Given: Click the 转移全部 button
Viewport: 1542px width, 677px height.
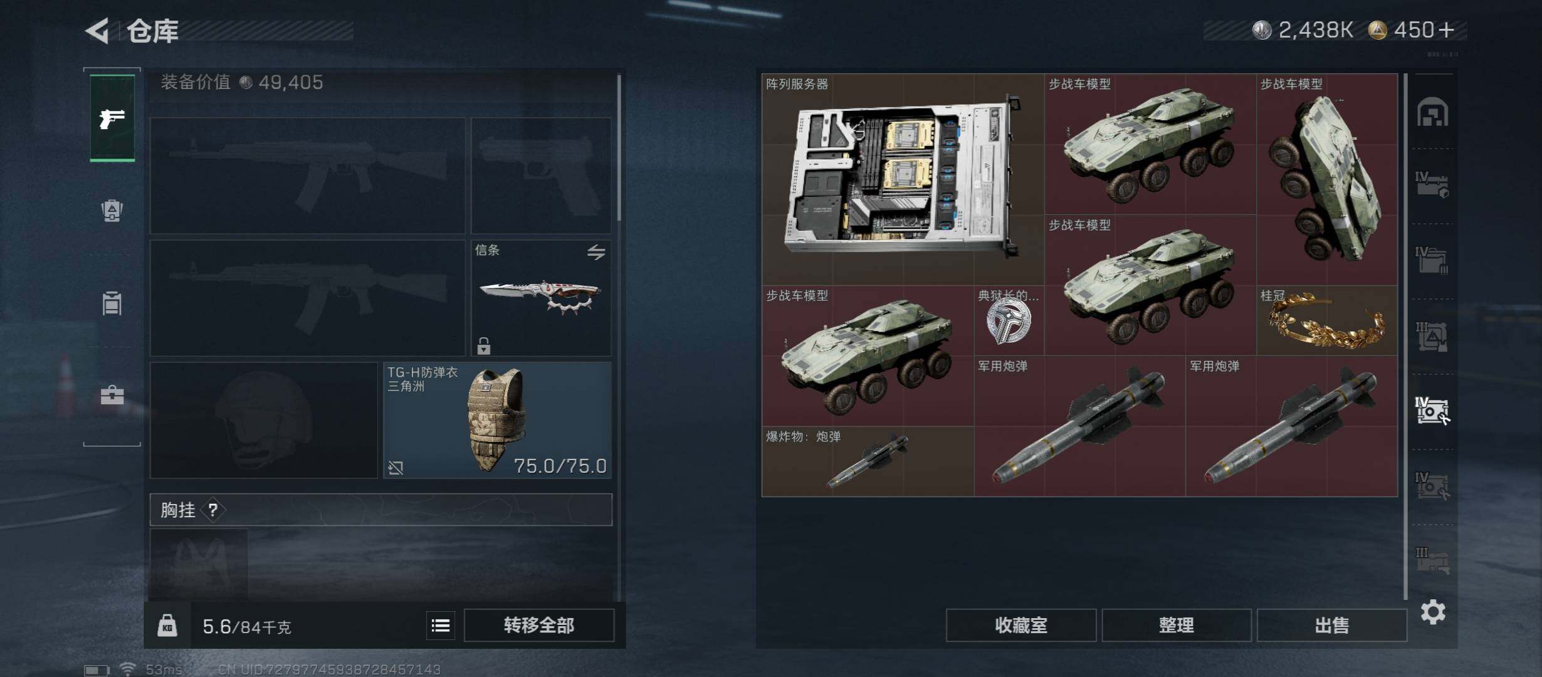Looking at the screenshot, I should tap(539, 625).
